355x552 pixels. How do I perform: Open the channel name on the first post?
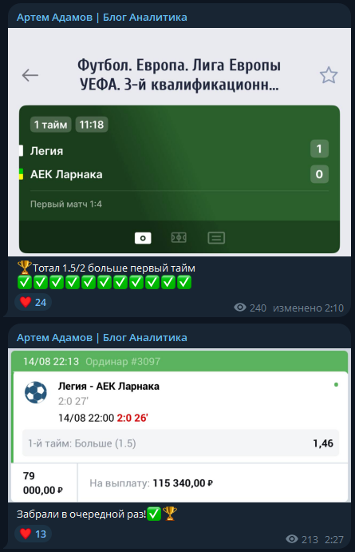(102, 18)
